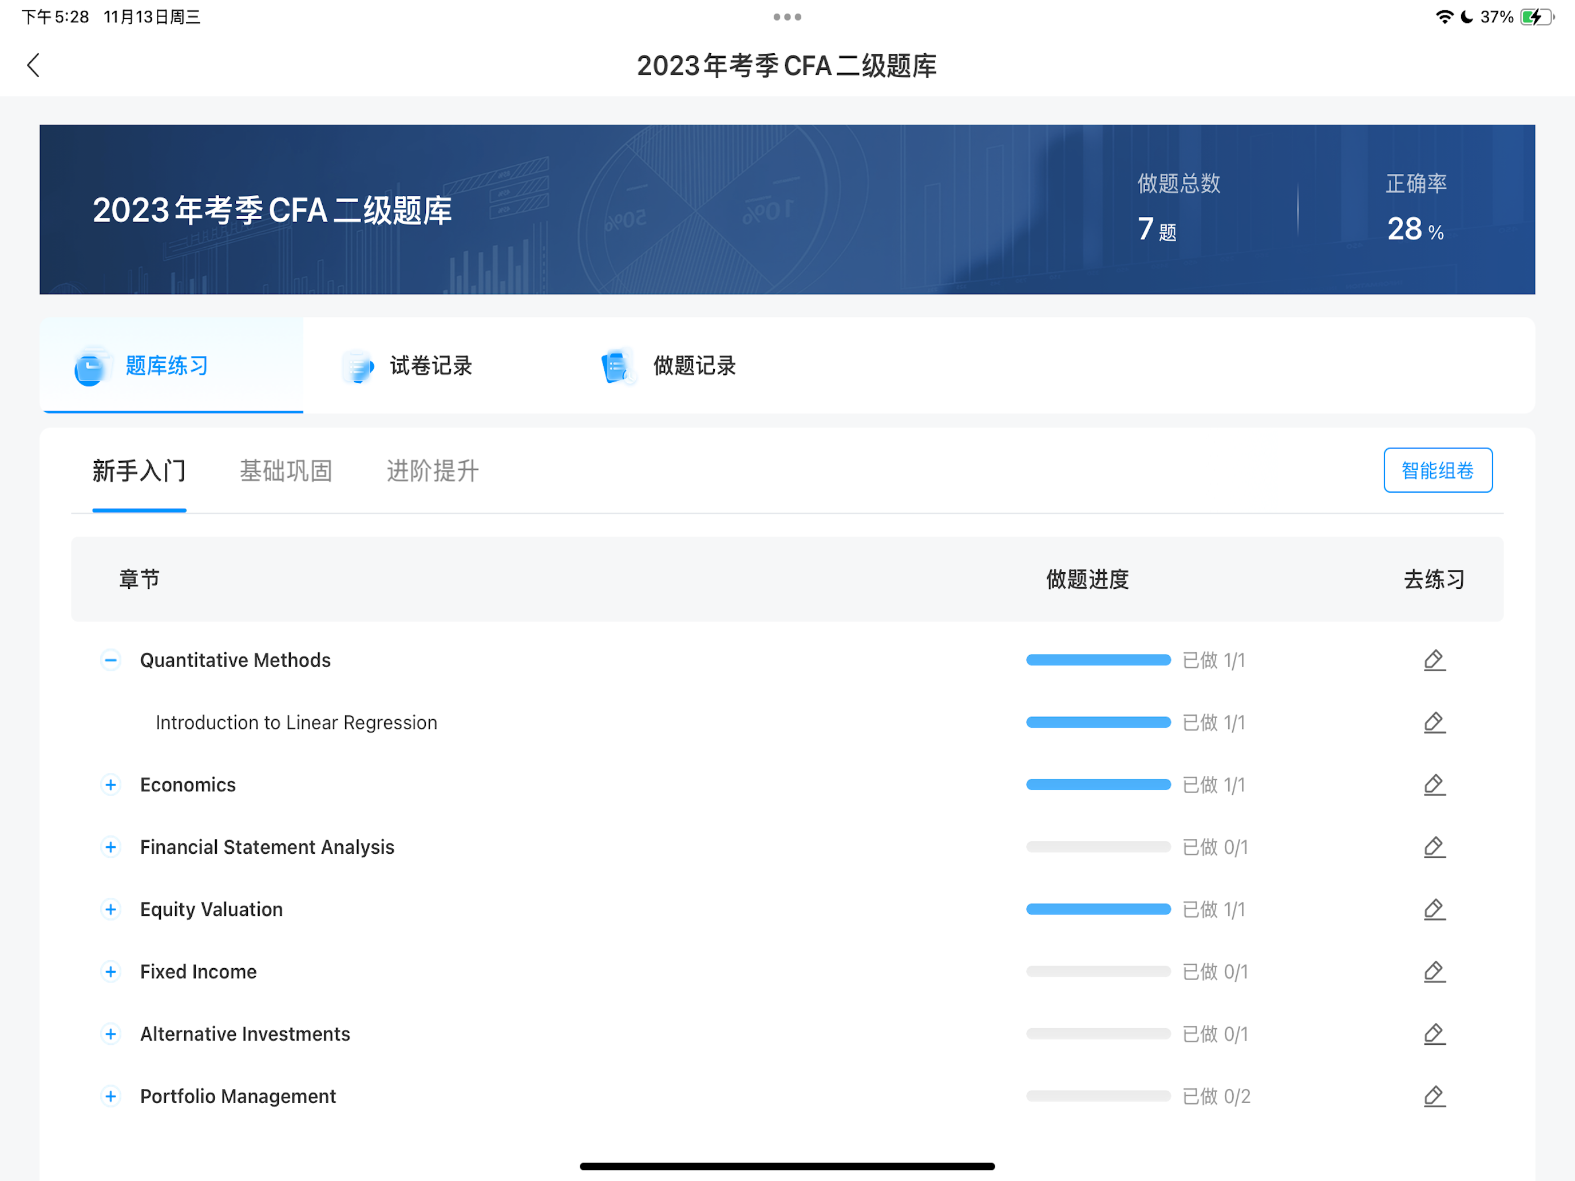Tap the Alternative Investments progress bar
The image size is (1575, 1181).
click(1098, 1033)
